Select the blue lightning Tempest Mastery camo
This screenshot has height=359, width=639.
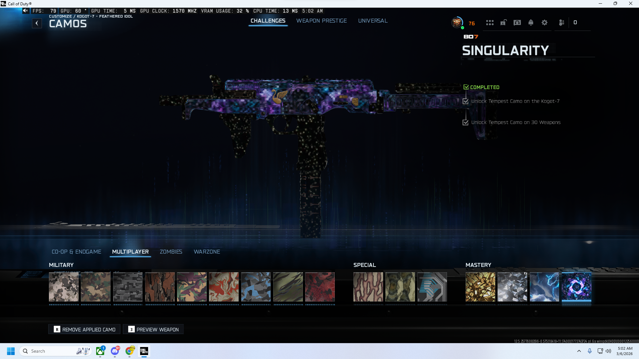(x=544, y=287)
